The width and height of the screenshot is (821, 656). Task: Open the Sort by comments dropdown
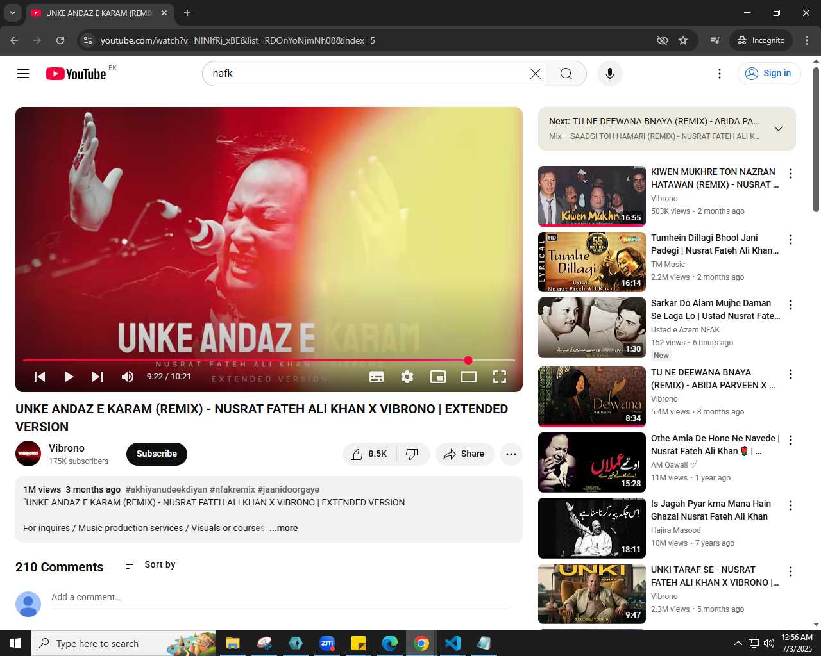[x=150, y=564]
